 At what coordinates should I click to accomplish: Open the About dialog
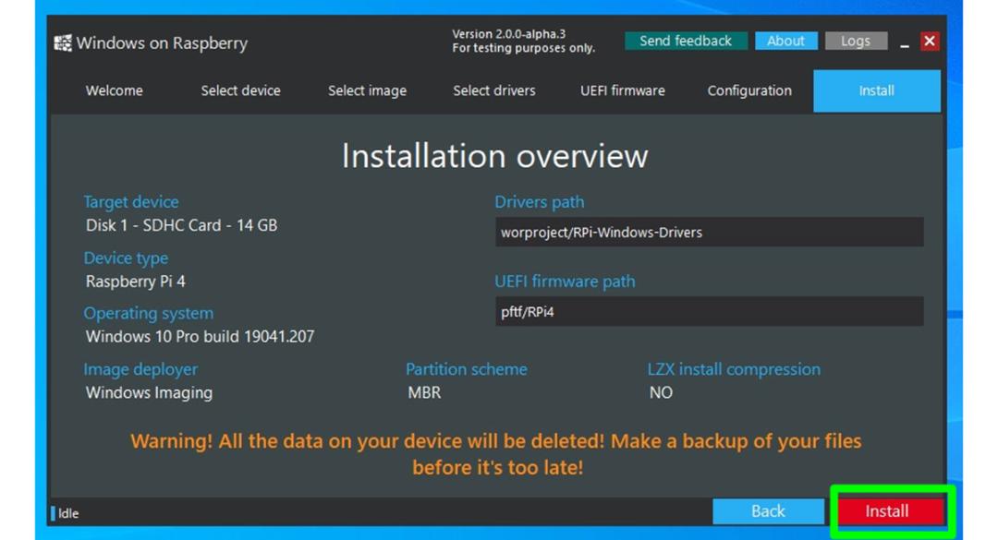click(x=786, y=41)
